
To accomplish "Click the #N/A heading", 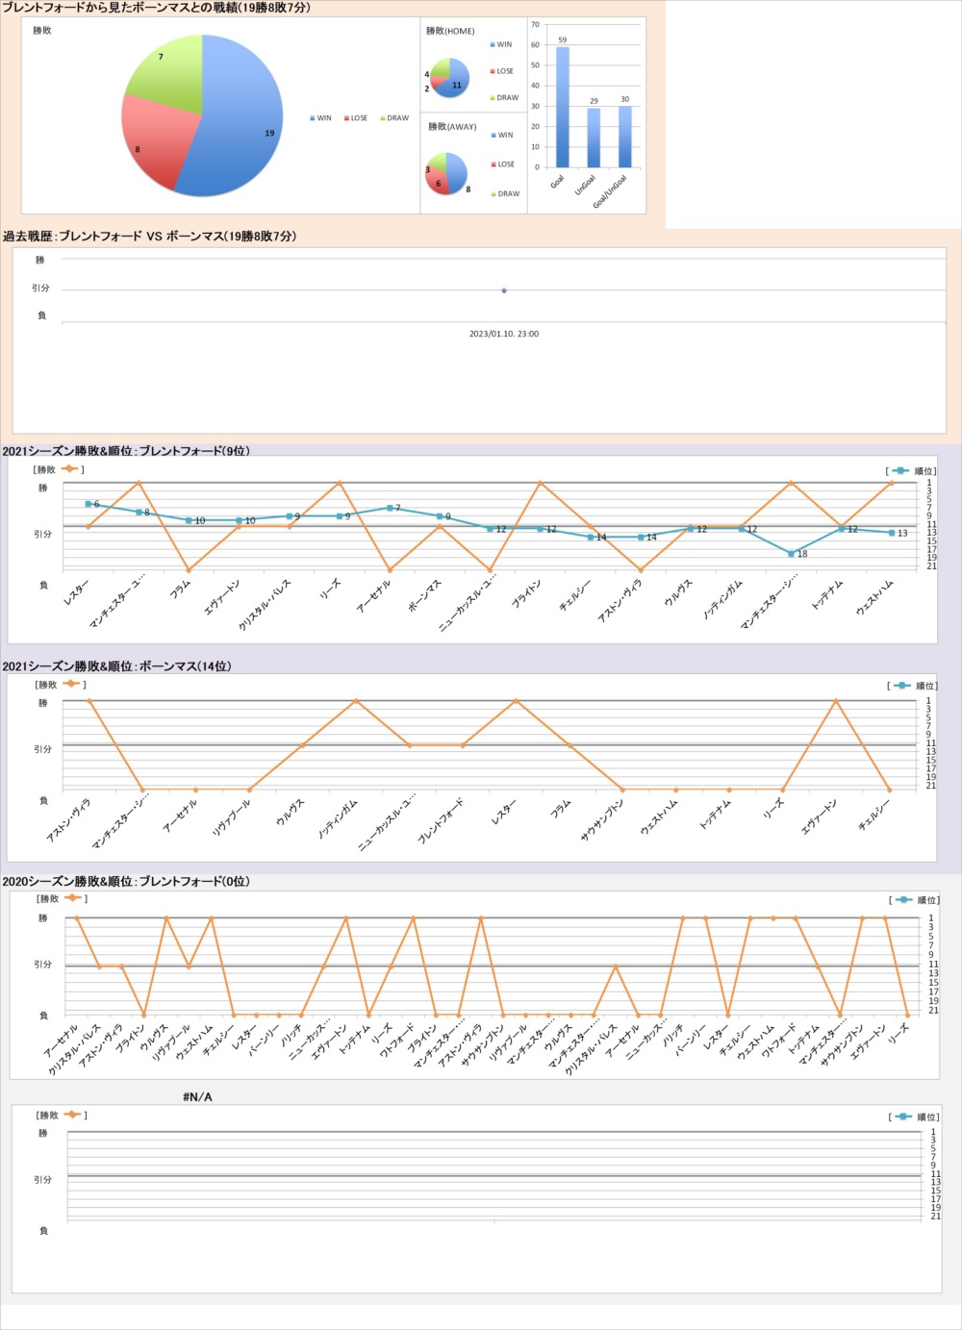I will pos(197,1097).
